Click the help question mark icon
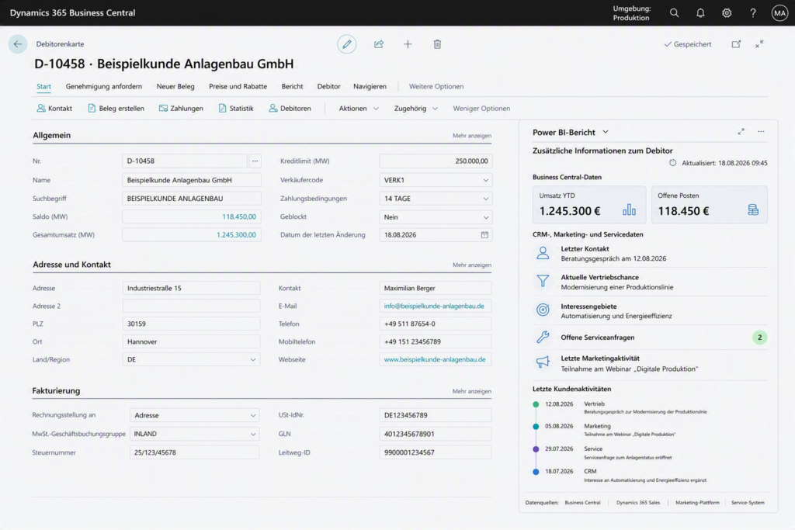Image resolution: width=795 pixels, height=530 pixels. [753, 12]
